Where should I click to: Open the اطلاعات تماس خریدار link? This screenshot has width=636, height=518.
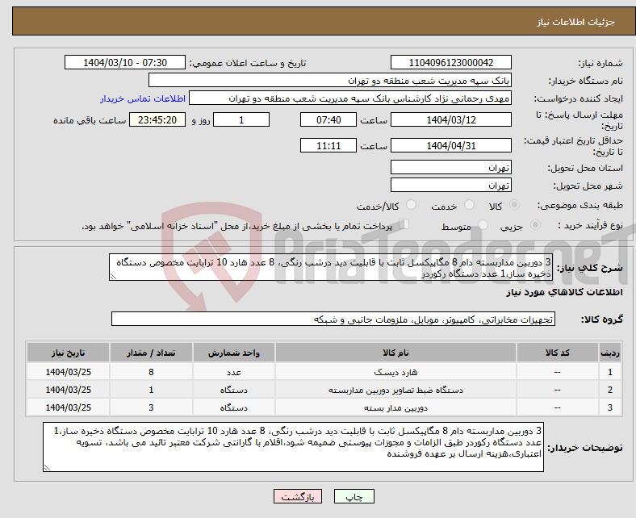coord(143,98)
